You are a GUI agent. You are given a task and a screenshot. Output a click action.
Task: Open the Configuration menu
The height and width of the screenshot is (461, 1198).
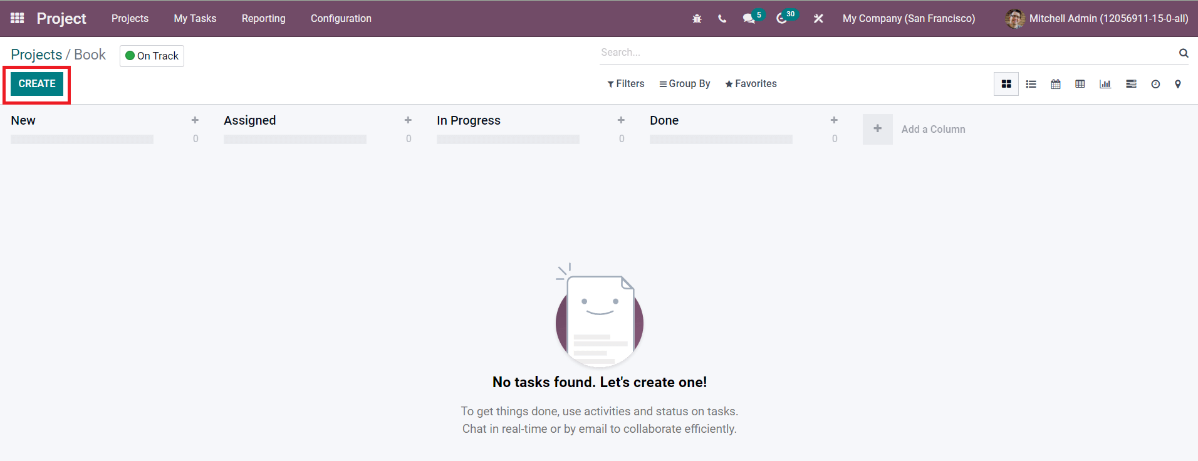pyautogui.click(x=341, y=19)
